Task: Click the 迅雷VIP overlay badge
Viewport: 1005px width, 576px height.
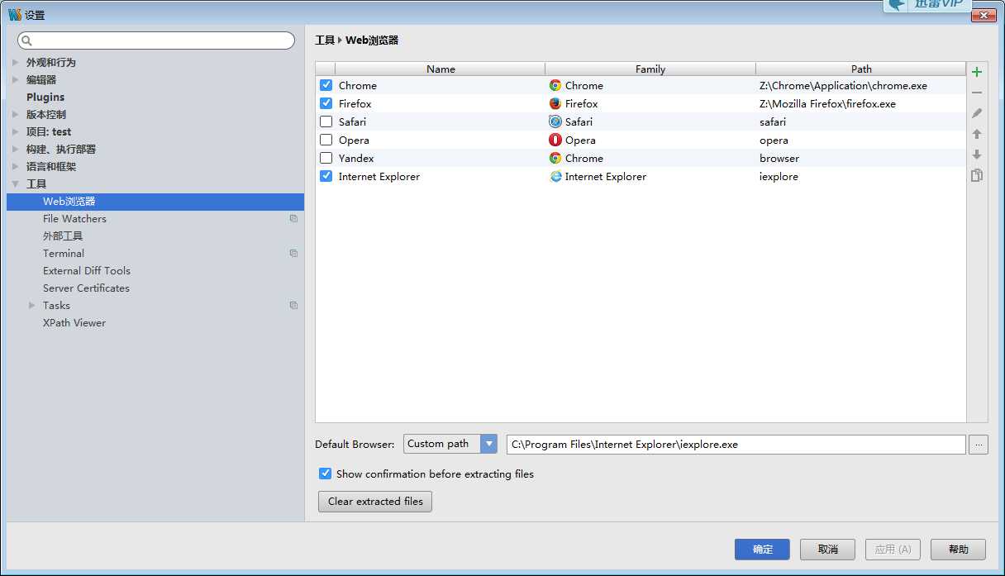Action: click(927, 5)
